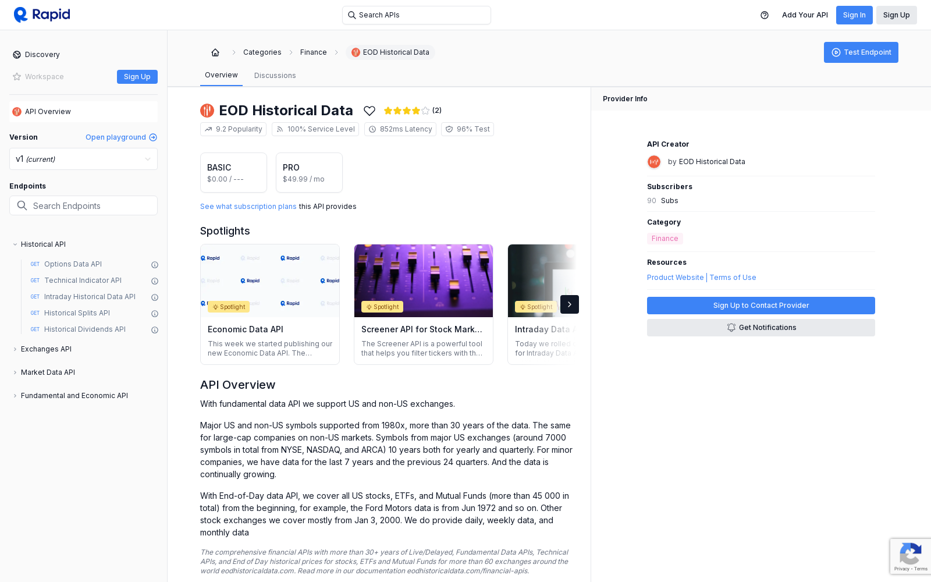931x582 pixels.
Task: Click the home breadcrumb icon
Action: (x=215, y=52)
